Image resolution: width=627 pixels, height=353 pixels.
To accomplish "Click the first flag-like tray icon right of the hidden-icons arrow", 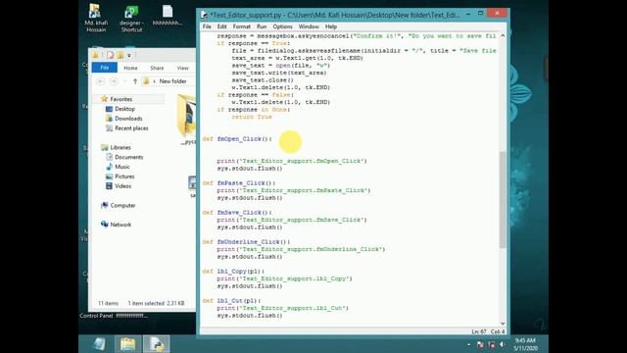I will pos(480,344).
